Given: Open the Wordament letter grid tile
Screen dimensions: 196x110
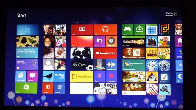Looking at the screenshot, I should click(152, 30).
